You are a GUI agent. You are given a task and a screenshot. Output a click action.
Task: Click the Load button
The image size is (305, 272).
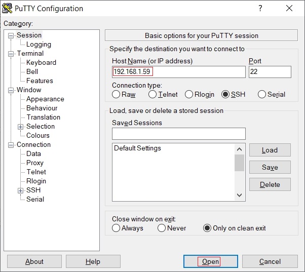click(x=270, y=150)
